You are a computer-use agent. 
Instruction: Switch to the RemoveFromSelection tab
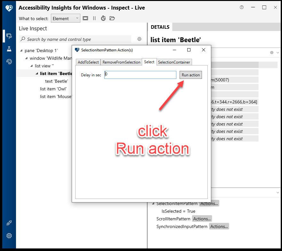pos(121,62)
